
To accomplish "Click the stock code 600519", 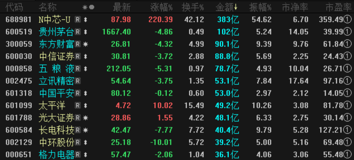I will (19, 32).
